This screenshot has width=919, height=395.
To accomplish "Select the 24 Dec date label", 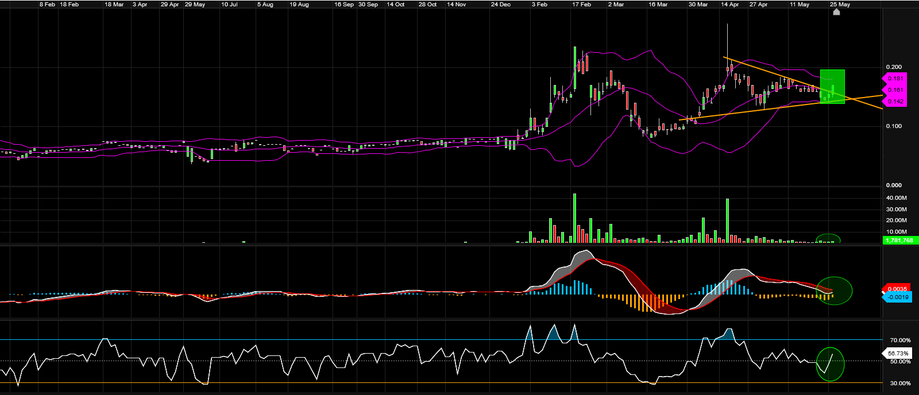I will point(501,4).
